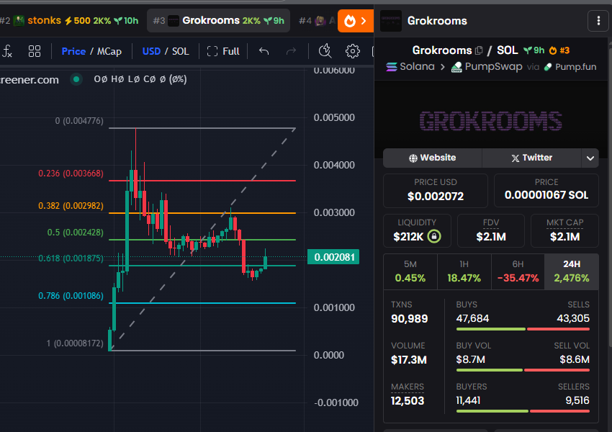Click the LIQUIDITY $212K box

pyautogui.click(x=417, y=230)
